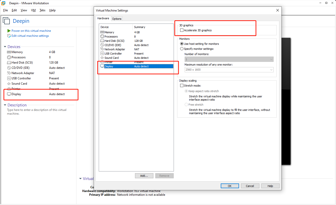Select Network Adapter row in settings
The image size is (336, 205).
coord(136,49)
